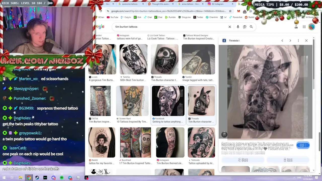Open the Rumble bookmark

pyautogui.click(x=170, y=17)
